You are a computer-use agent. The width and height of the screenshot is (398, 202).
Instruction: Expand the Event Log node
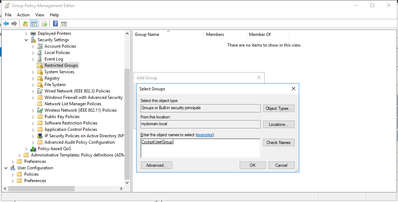click(33, 59)
